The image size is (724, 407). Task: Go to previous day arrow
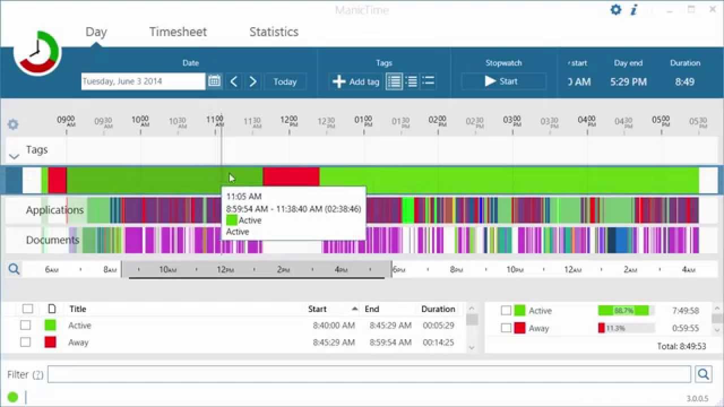pyautogui.click(x=234, y=81)
